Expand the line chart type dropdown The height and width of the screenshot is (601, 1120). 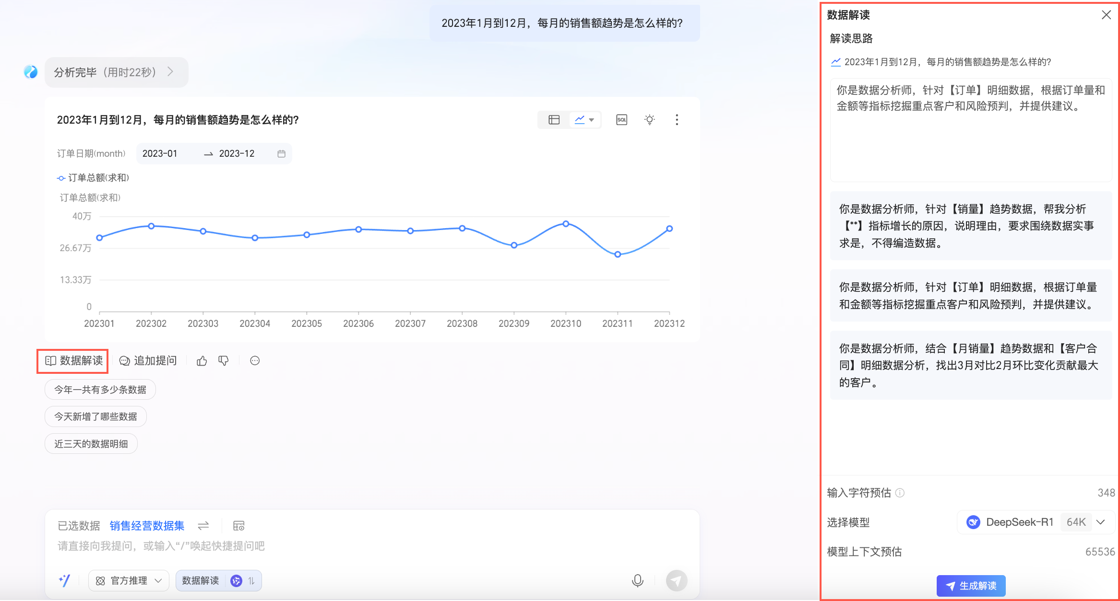coord(591,120)
